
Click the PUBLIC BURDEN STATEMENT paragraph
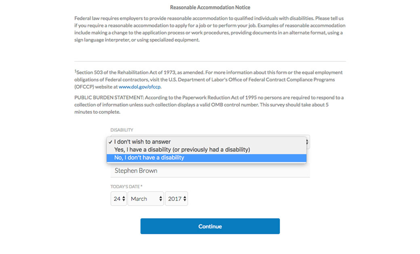(209, 105)
